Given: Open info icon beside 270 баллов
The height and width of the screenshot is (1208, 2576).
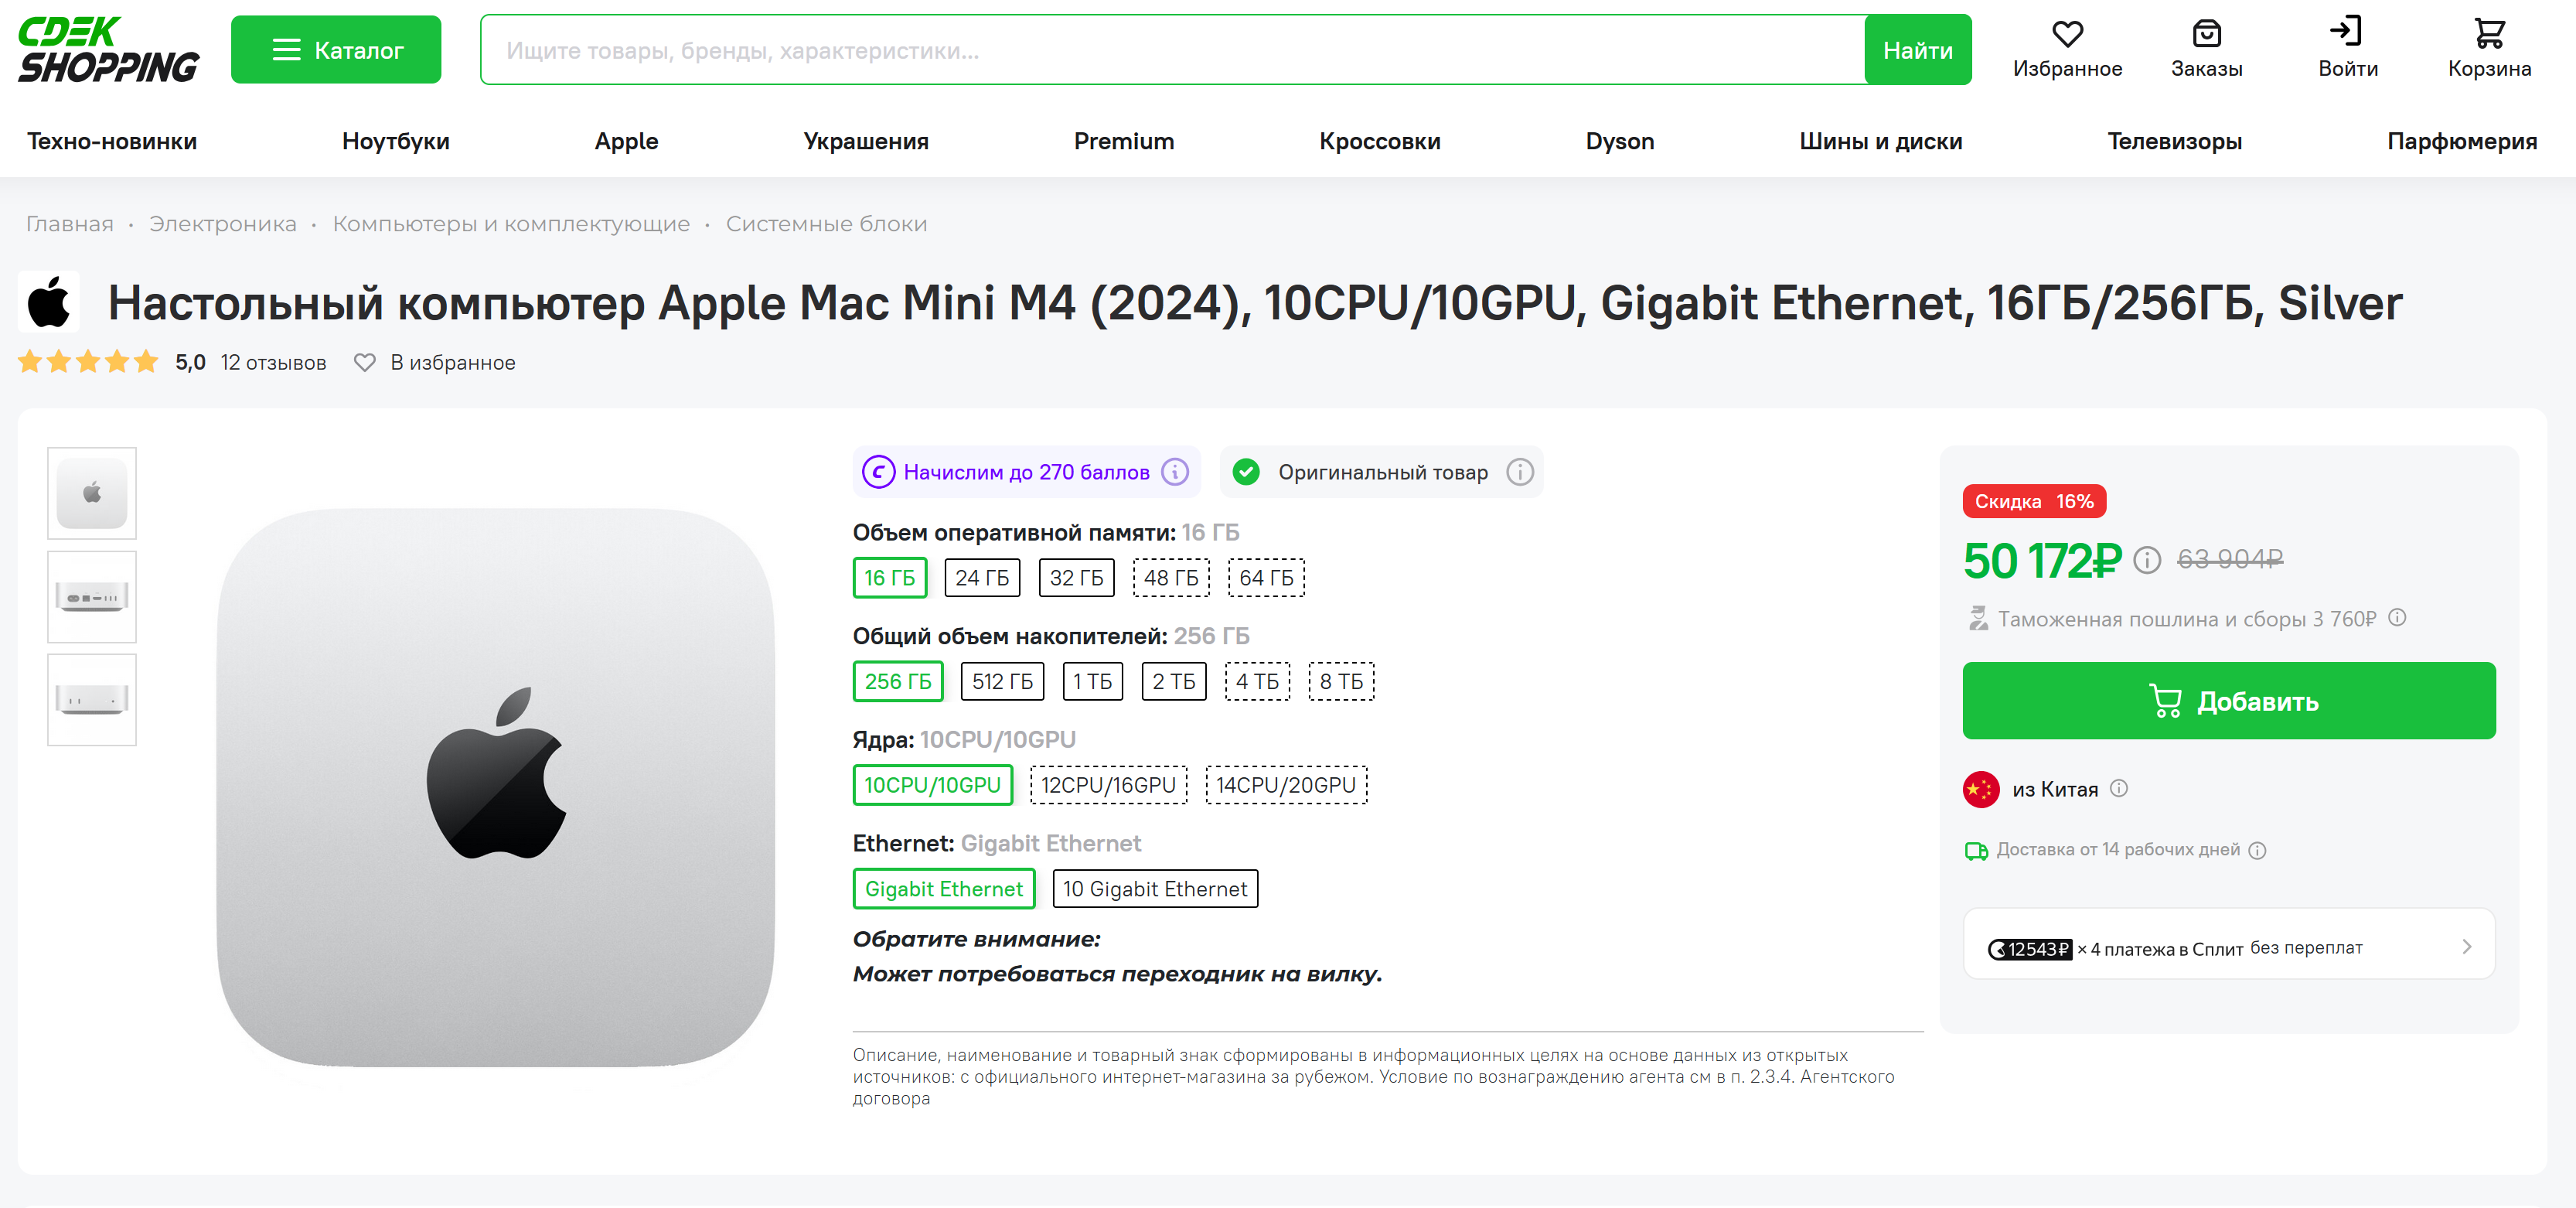Looking at the screenshot, I should 1175,472.
